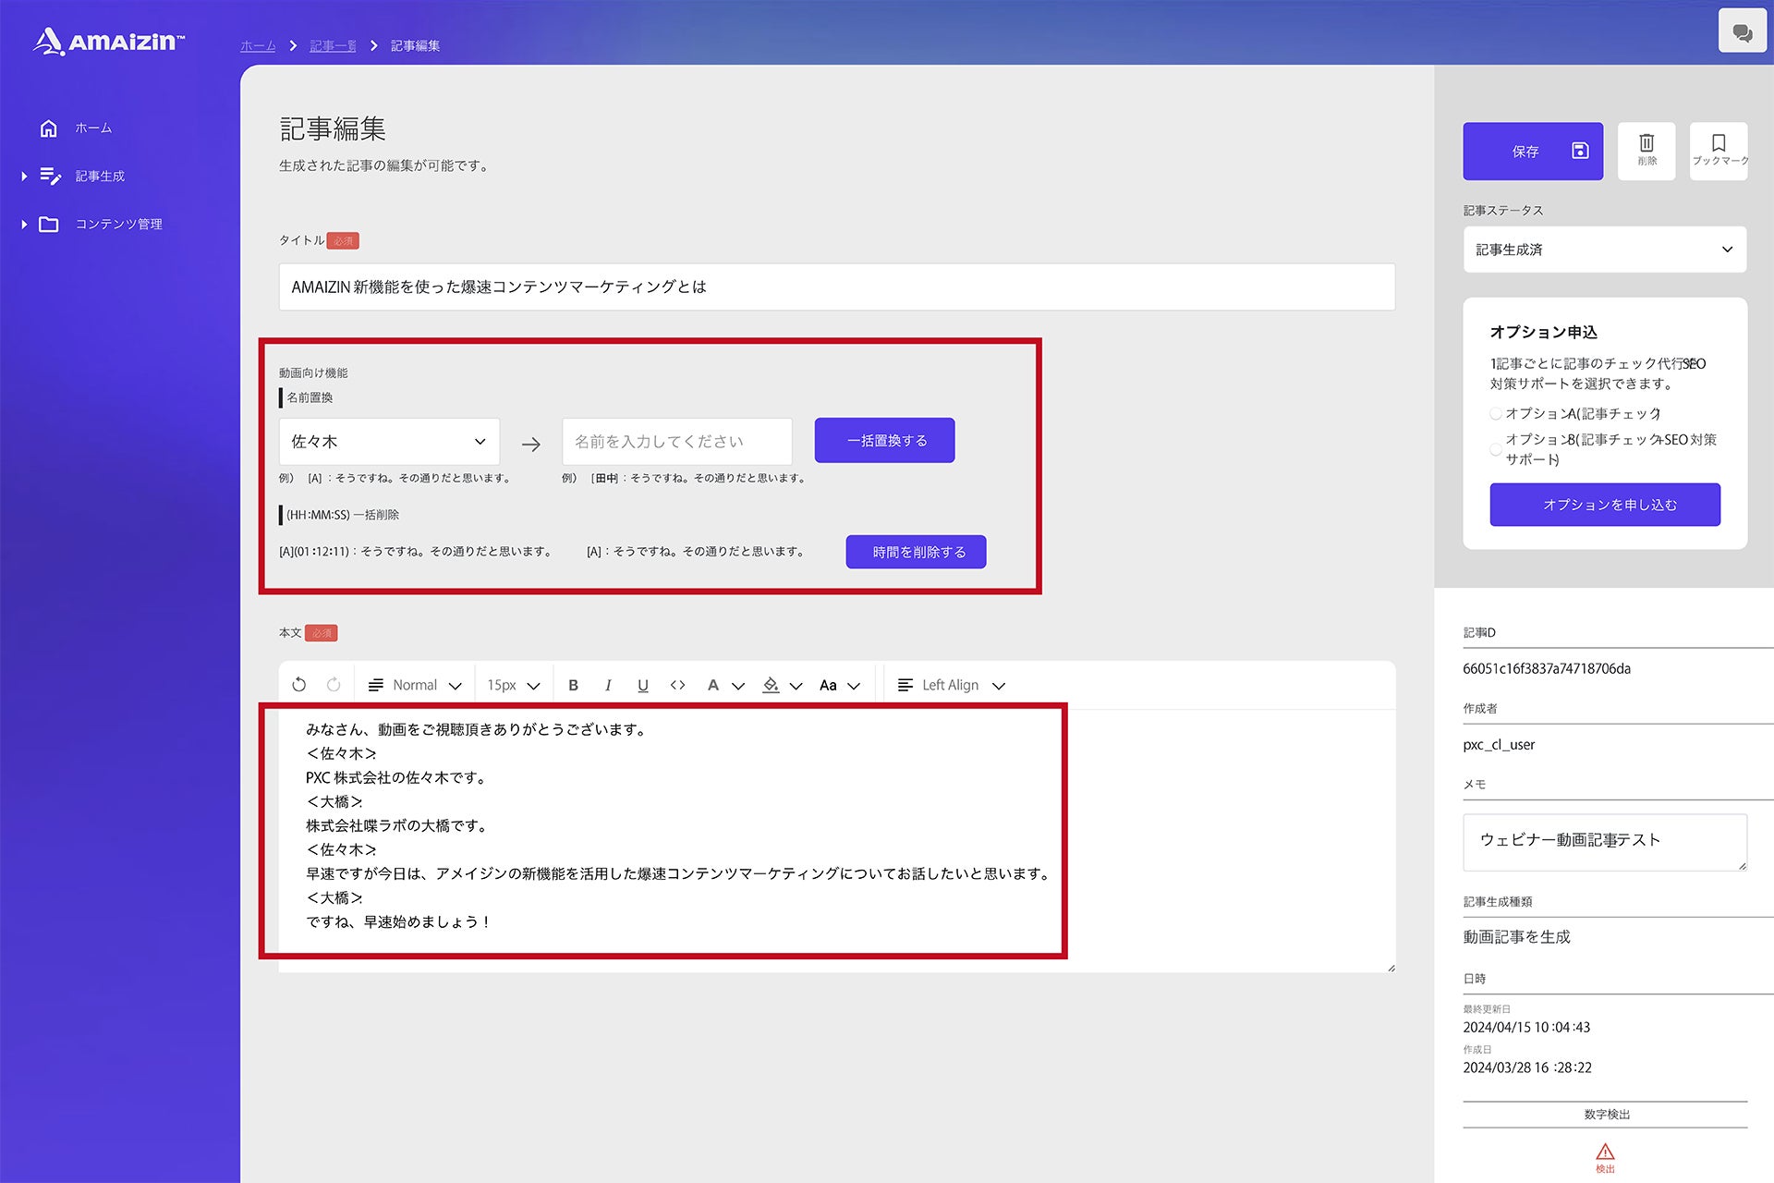Expand 記事生成 in the sidebar
This screenshot has height=1183, width=1774.
tap(99, 176)
